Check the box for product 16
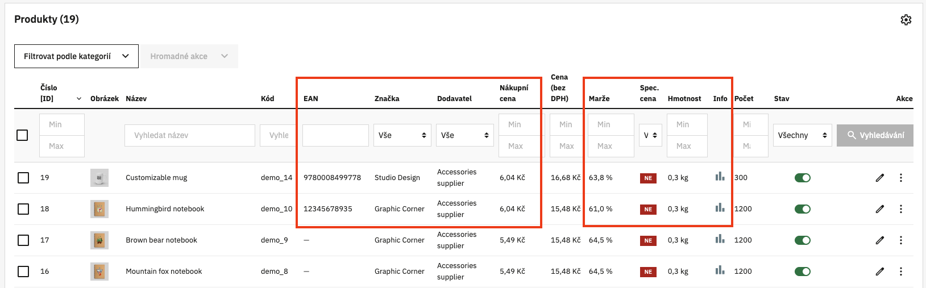The image size is (926, 288). tap(23, 272)
